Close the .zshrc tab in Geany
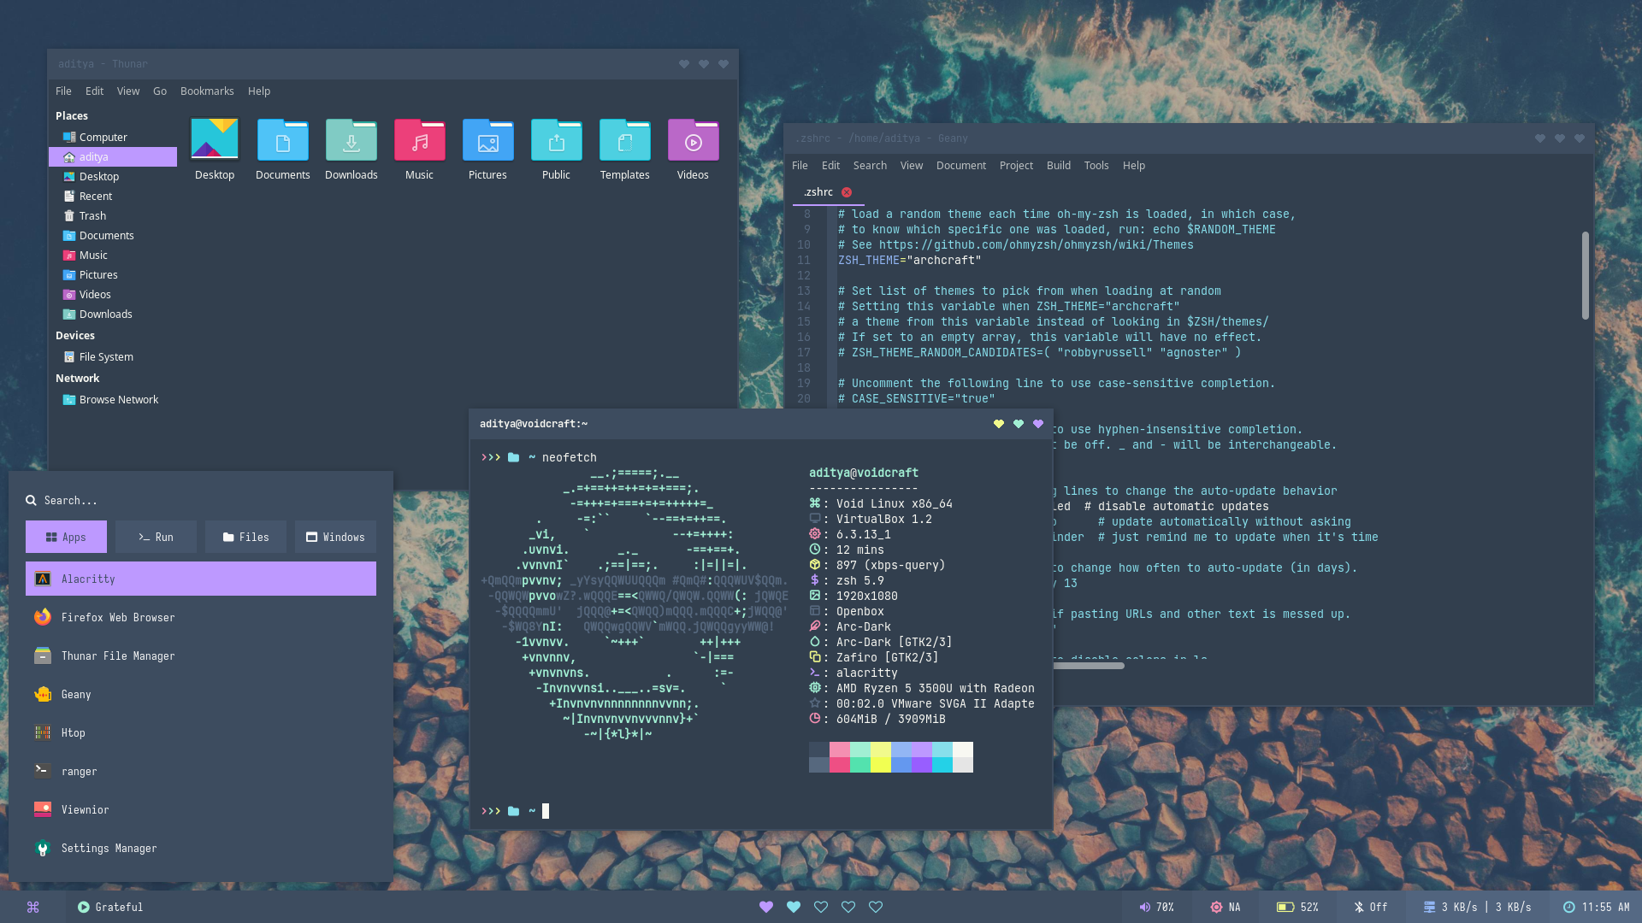The height and width of the screenshot is (923, 1642). [x=846, y=192]
